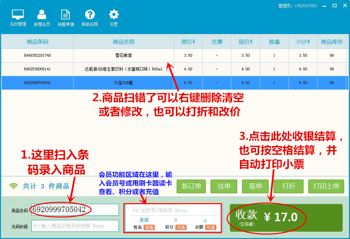Open 销售单据 sales documents
This screenshot has height=239, width=350.
click(66, 18)
